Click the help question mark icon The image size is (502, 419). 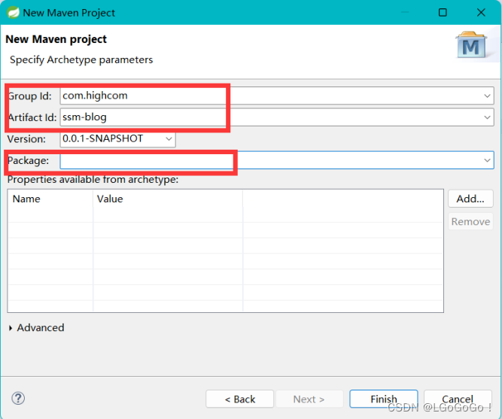point(18,399)
